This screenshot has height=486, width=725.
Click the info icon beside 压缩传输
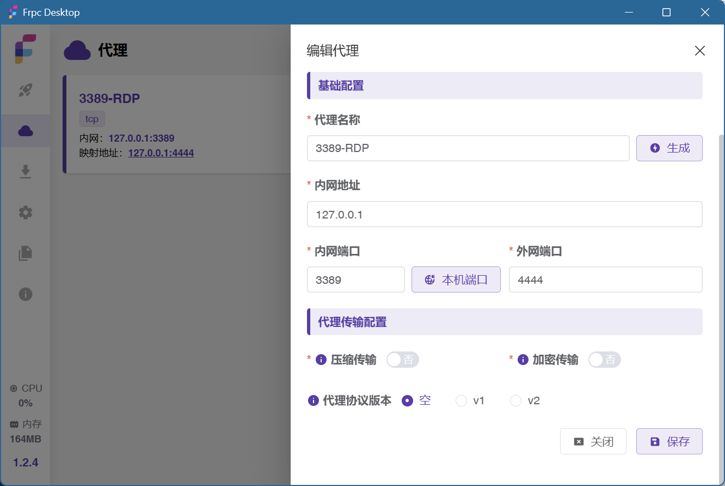321,360
